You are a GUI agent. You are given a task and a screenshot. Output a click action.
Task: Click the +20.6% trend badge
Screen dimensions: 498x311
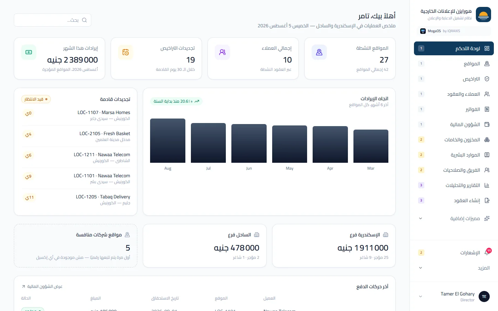[x=176, y=101]
